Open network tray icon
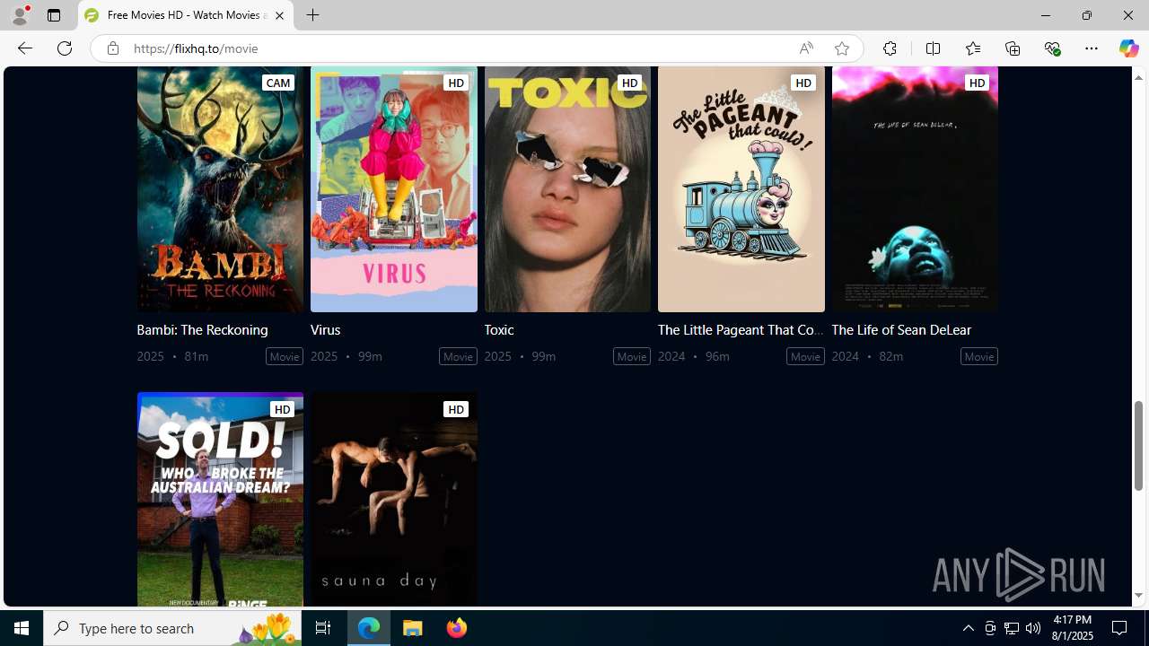The image size is (1149, 646). (1012, 628)
